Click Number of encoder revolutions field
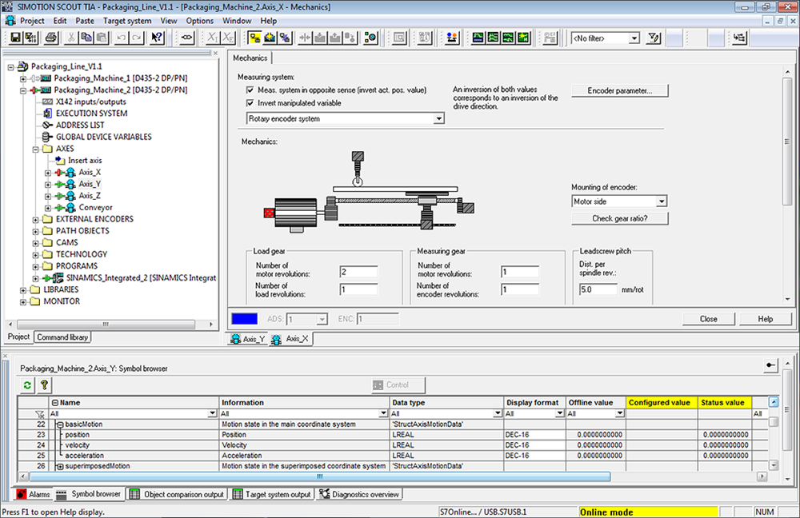800x518 pixels. 520,289
